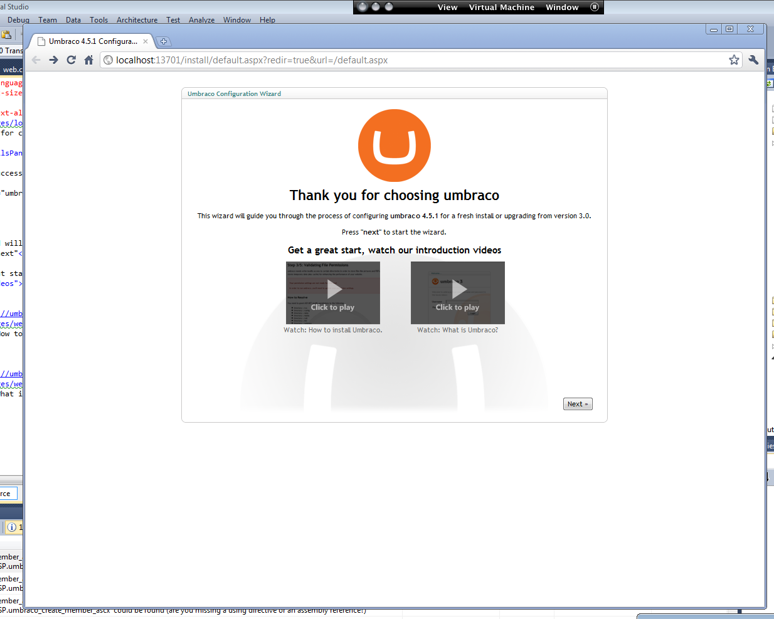Go forward in the Chrome browser

pos(53,60)
